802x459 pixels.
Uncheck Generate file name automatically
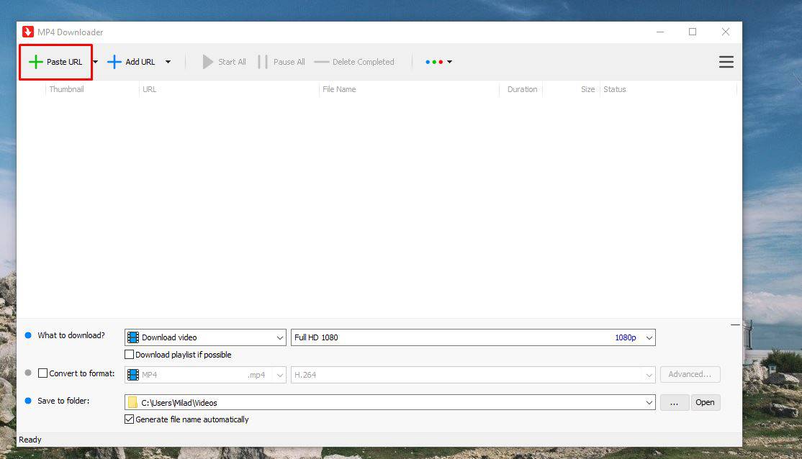point(130,419)
